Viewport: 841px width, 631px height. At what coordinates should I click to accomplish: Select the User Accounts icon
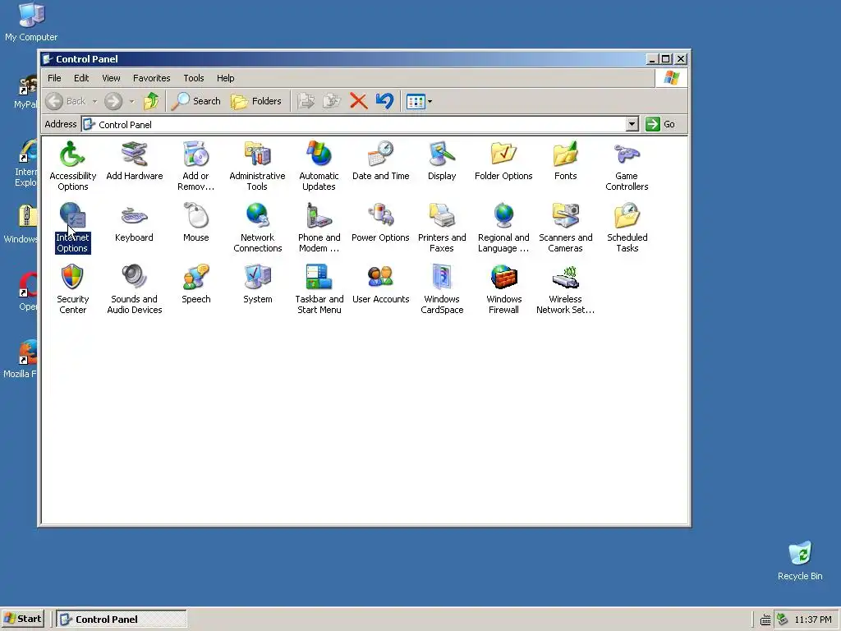381,283
